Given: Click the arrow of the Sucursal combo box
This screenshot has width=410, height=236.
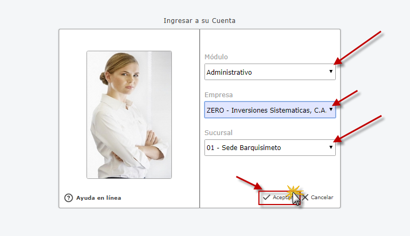Looking at the screenshot, I should [331, 147].
